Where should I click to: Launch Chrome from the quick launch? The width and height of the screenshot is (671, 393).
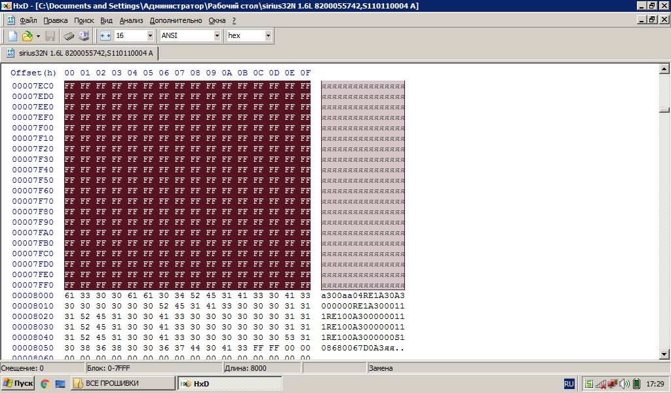click(x=45, y=384)
